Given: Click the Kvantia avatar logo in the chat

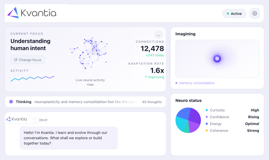Looking at the screenshot, I should 17,119.
